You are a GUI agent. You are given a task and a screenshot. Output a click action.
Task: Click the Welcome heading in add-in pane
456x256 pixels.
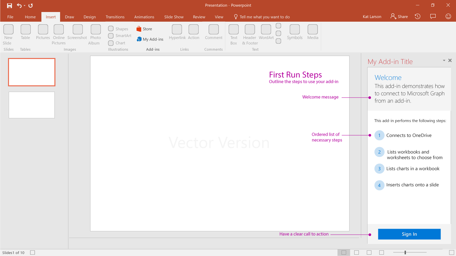[x=388, y=78]
